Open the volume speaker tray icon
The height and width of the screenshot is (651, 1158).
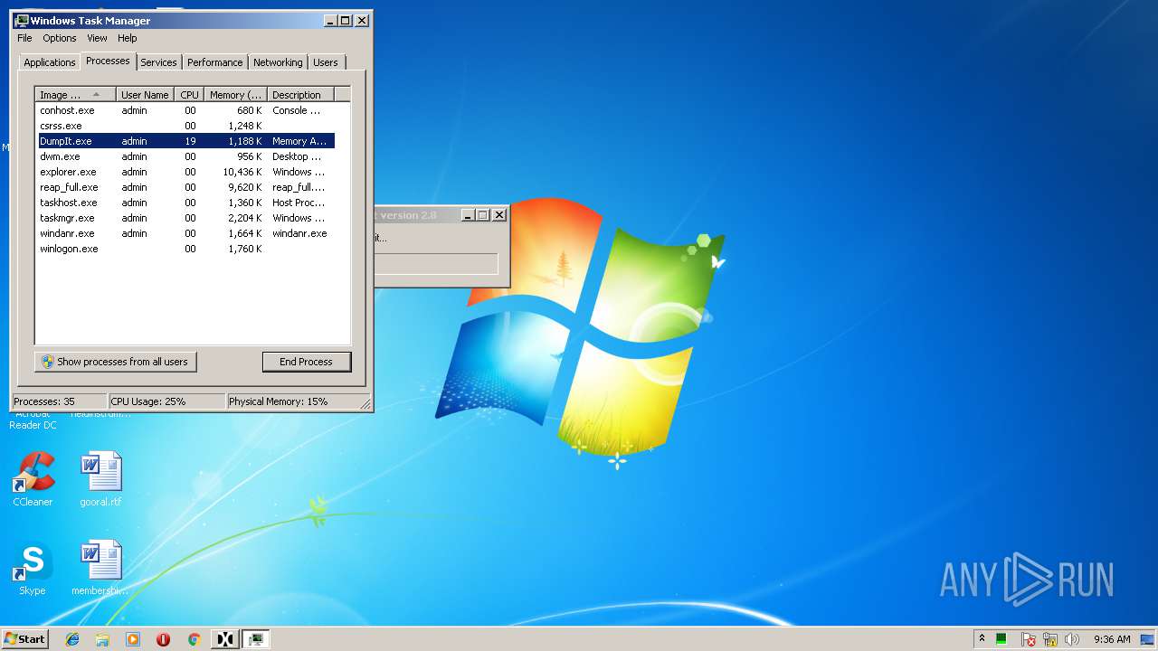pyautogui.click(x=1072, y=639)
